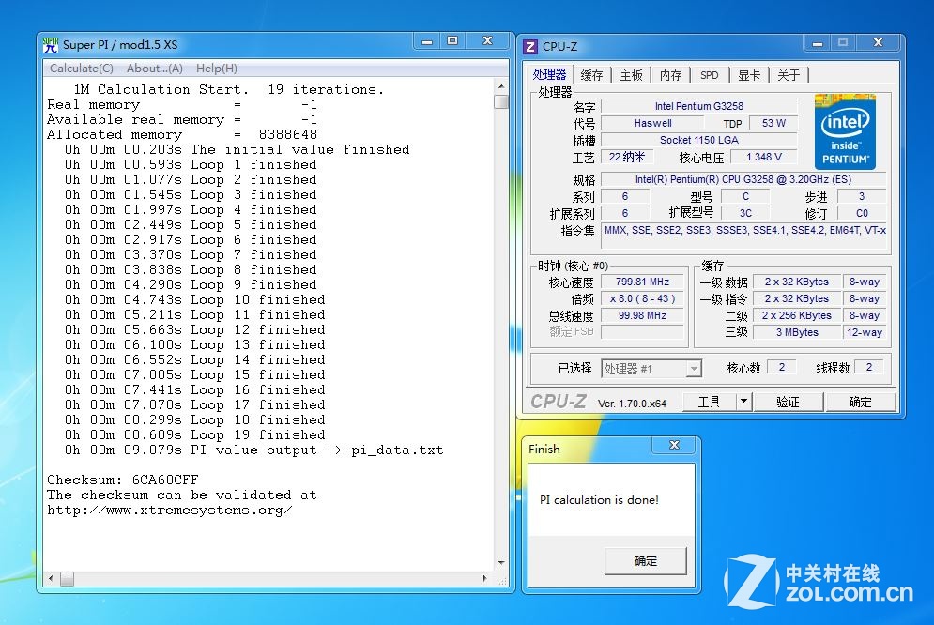The width and height of the screenshot is (934, 625).
Task: Maximize the Super PI window
Action: click(x=452, y=41)
